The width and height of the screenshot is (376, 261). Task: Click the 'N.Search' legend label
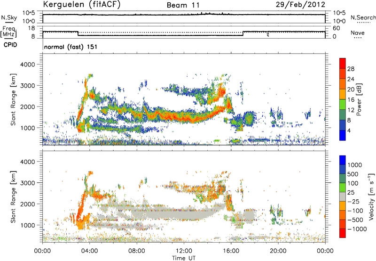pyautogui.click(x=363, y=17)
